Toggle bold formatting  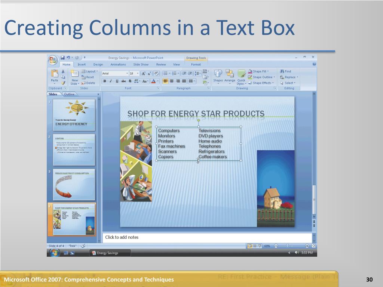pos(105,81)
